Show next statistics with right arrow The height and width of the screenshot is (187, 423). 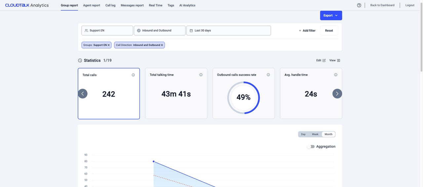pyautogui.click(x=337, y=94)
